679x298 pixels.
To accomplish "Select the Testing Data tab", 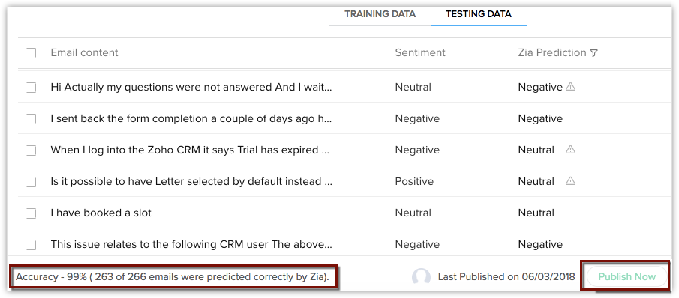I will point(479,14).
